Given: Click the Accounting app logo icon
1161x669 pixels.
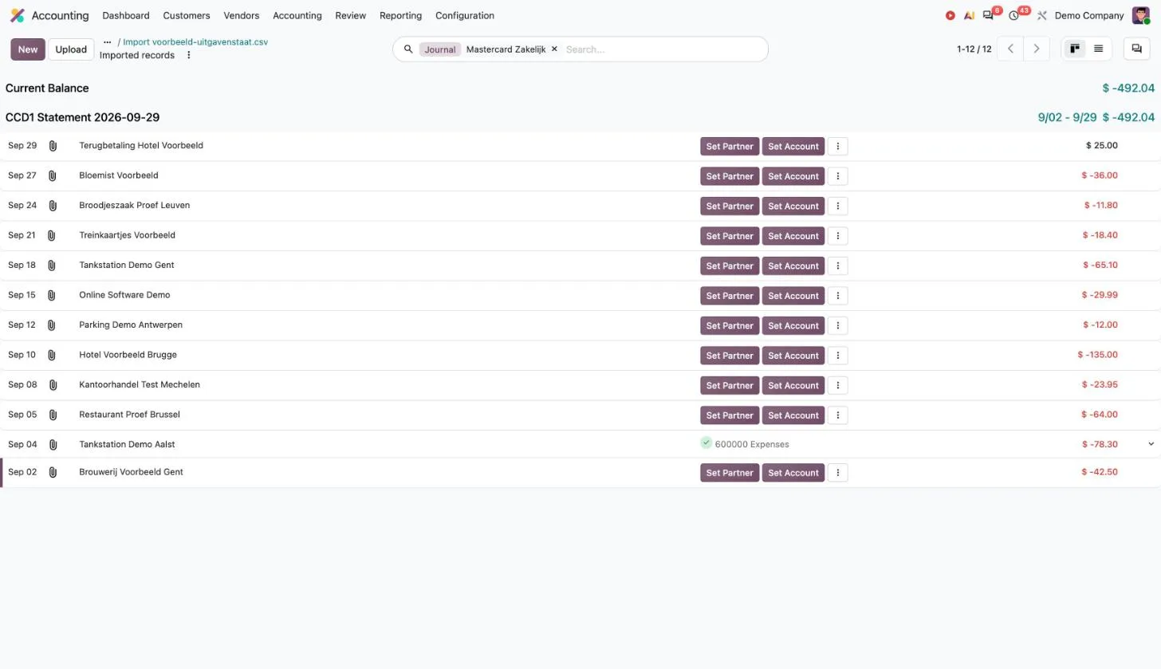Looking at the screenshot, I should (x=17, y=15).
